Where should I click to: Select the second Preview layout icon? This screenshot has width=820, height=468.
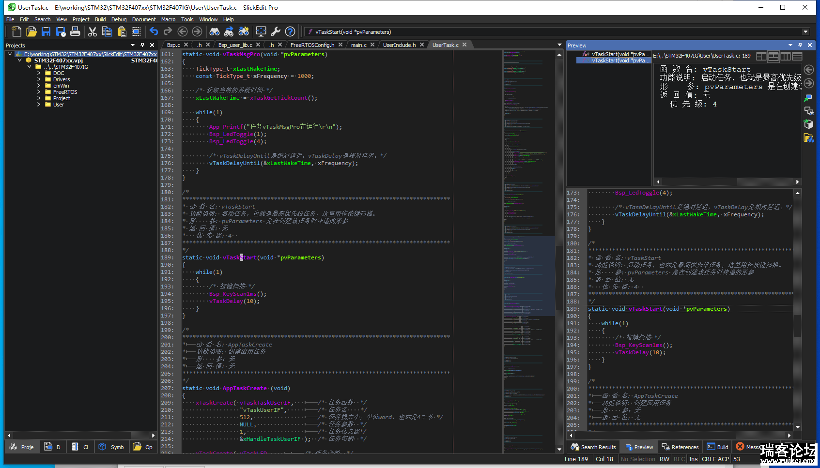point(774,56)
